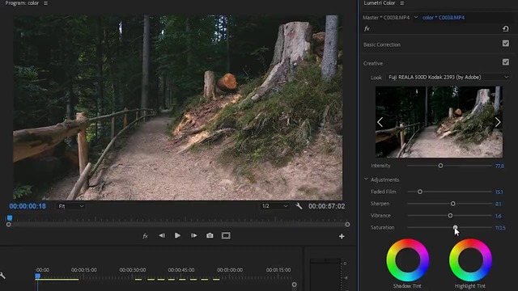Open the Lumetri Color panel menu
This screenshot has width=518, height=291.
click(402, 3)
